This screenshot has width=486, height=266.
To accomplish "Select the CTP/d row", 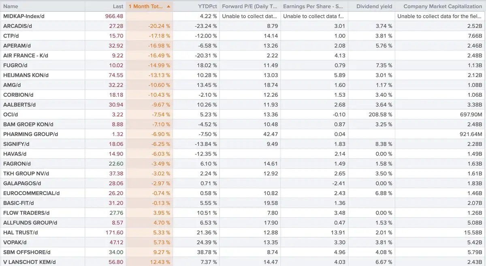I will click(x=243, y=36).
